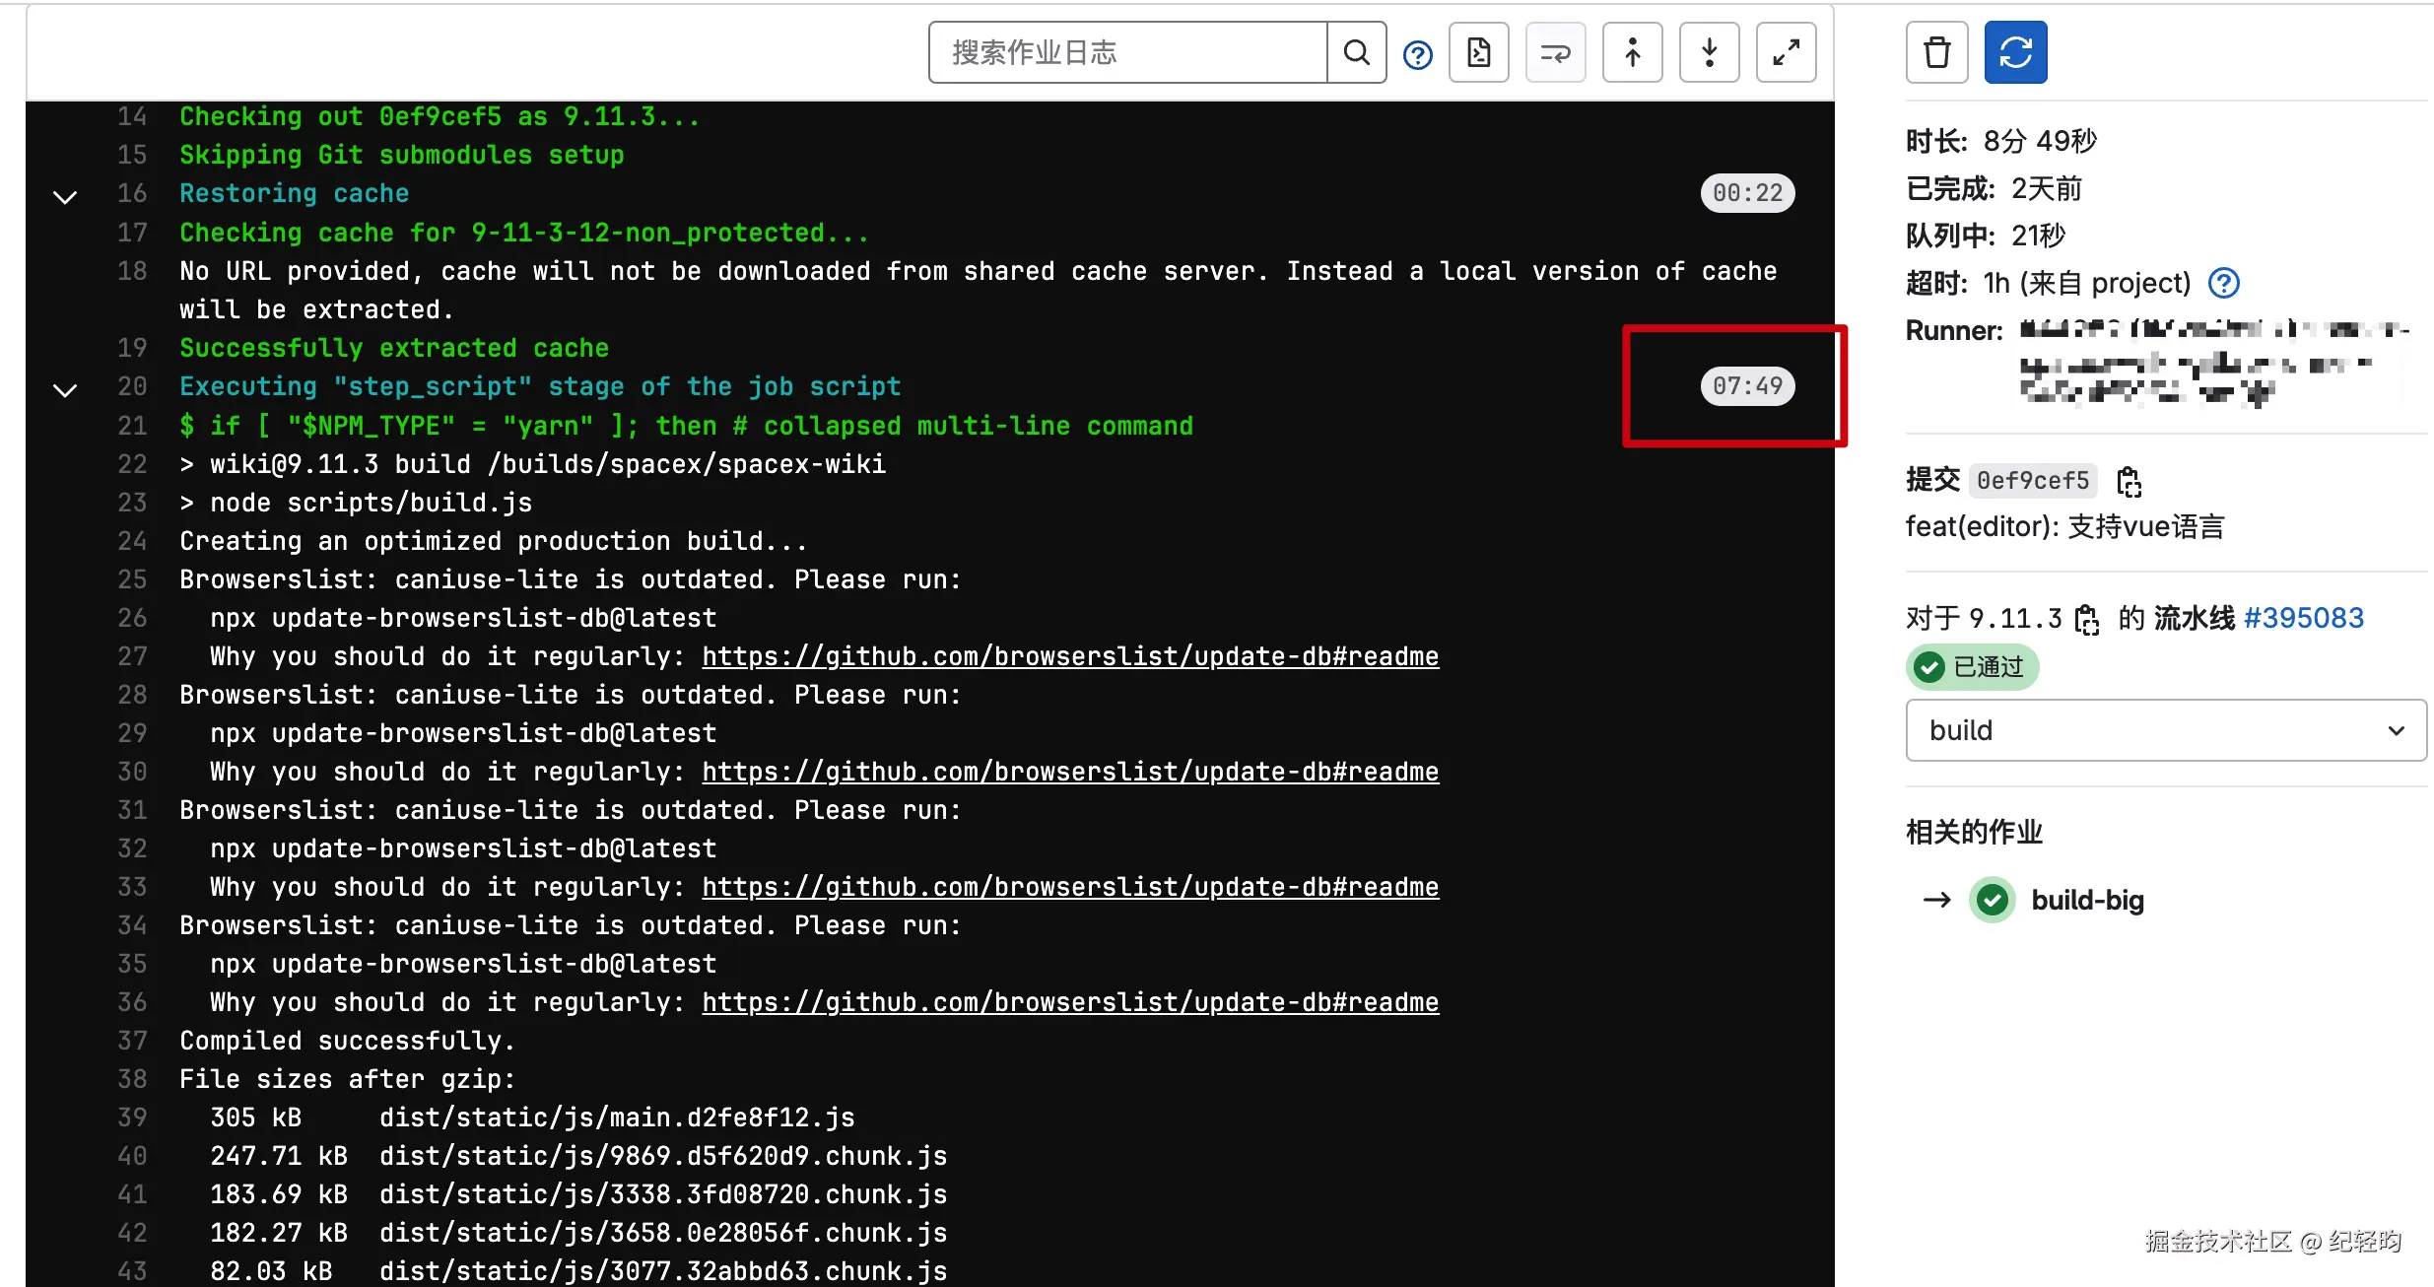
Task: Open the build stage dropdown
Action: tap(2165, 730)
